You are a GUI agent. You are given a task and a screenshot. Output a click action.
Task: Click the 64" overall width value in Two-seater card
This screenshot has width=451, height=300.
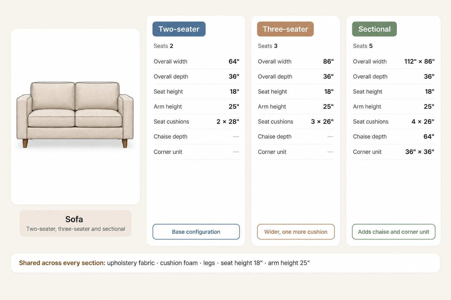tap(234, 62)
